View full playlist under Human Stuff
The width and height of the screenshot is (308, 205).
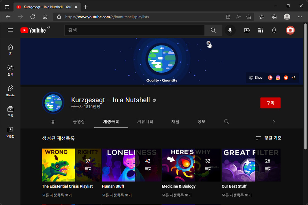click(x=117, y=195)
